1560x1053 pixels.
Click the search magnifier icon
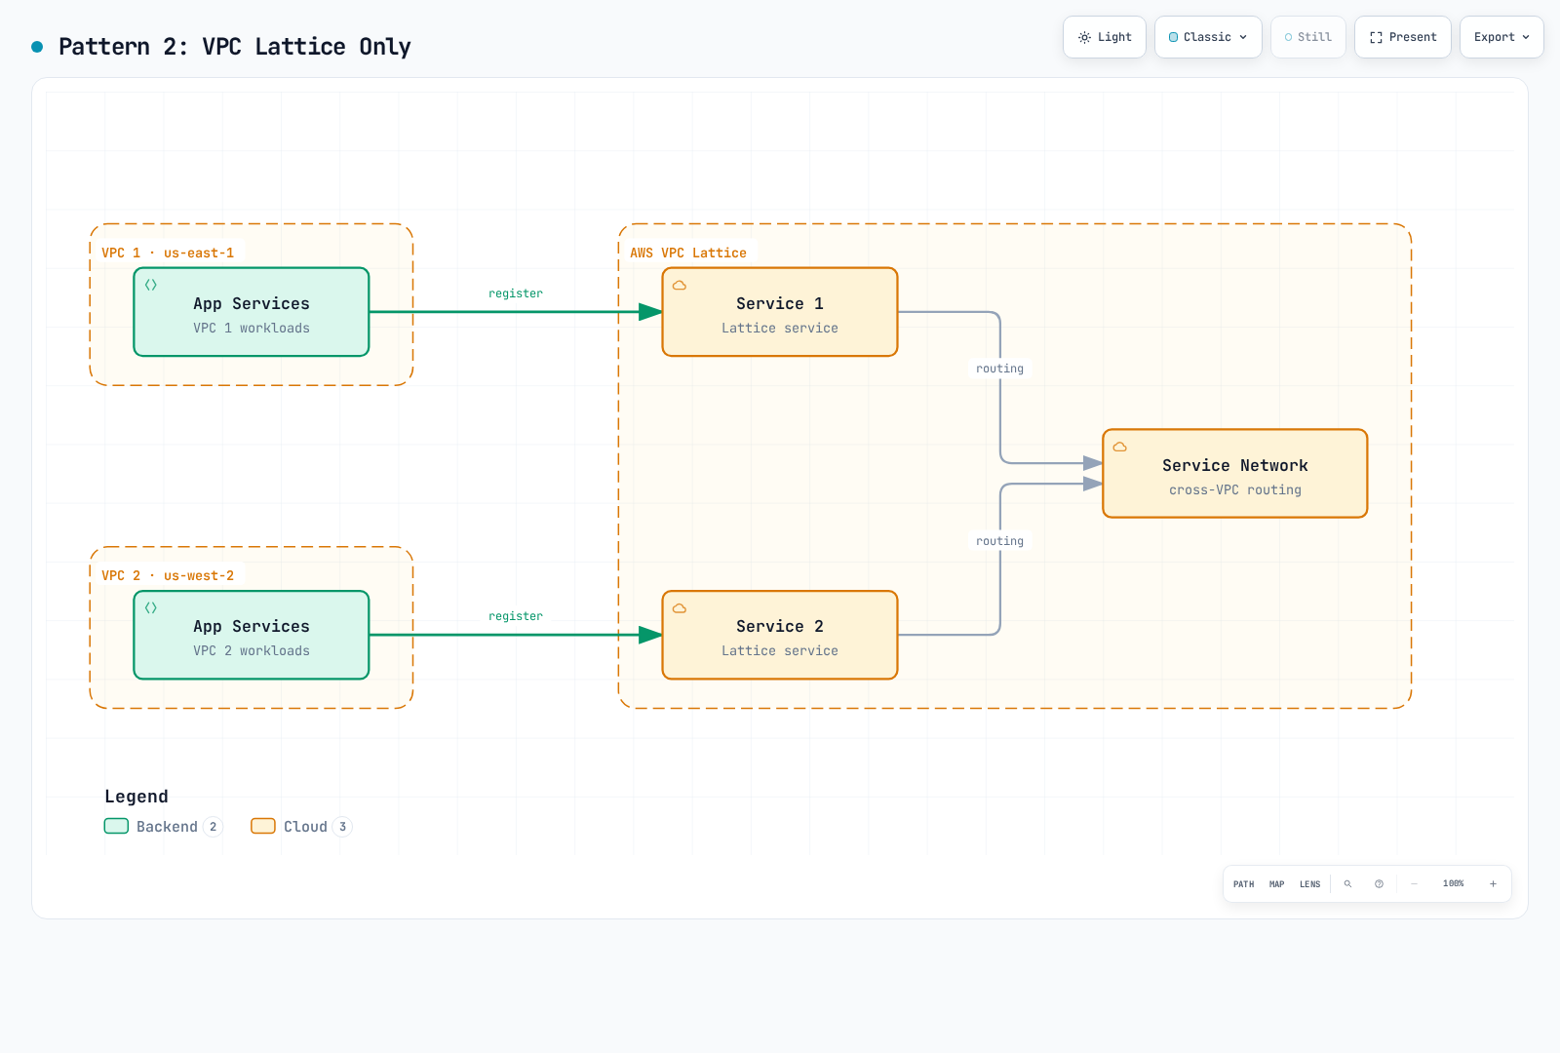[1347, 884]
